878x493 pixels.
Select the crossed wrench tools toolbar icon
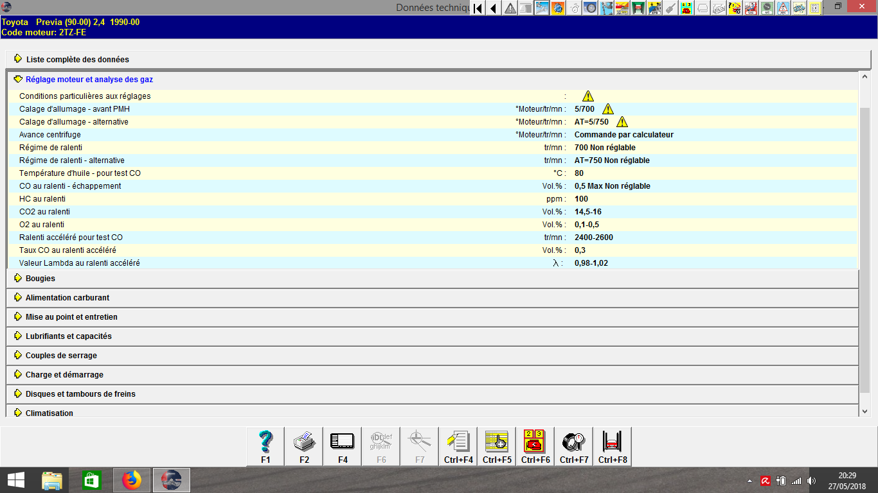[x=542, y=8]
